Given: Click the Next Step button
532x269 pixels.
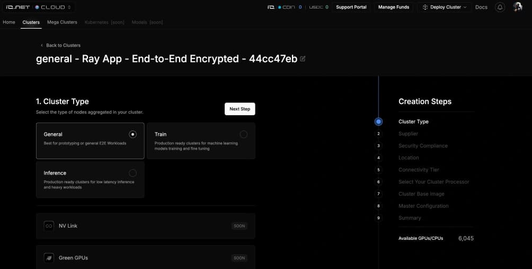Looking at the screenshot, I should tap(240, 109).
